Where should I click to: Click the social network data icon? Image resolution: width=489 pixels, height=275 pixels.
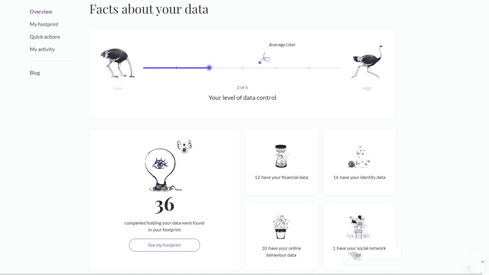coord(359,227)
